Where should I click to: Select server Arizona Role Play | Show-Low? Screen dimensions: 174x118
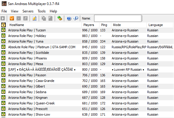click(x=29, y=114)
